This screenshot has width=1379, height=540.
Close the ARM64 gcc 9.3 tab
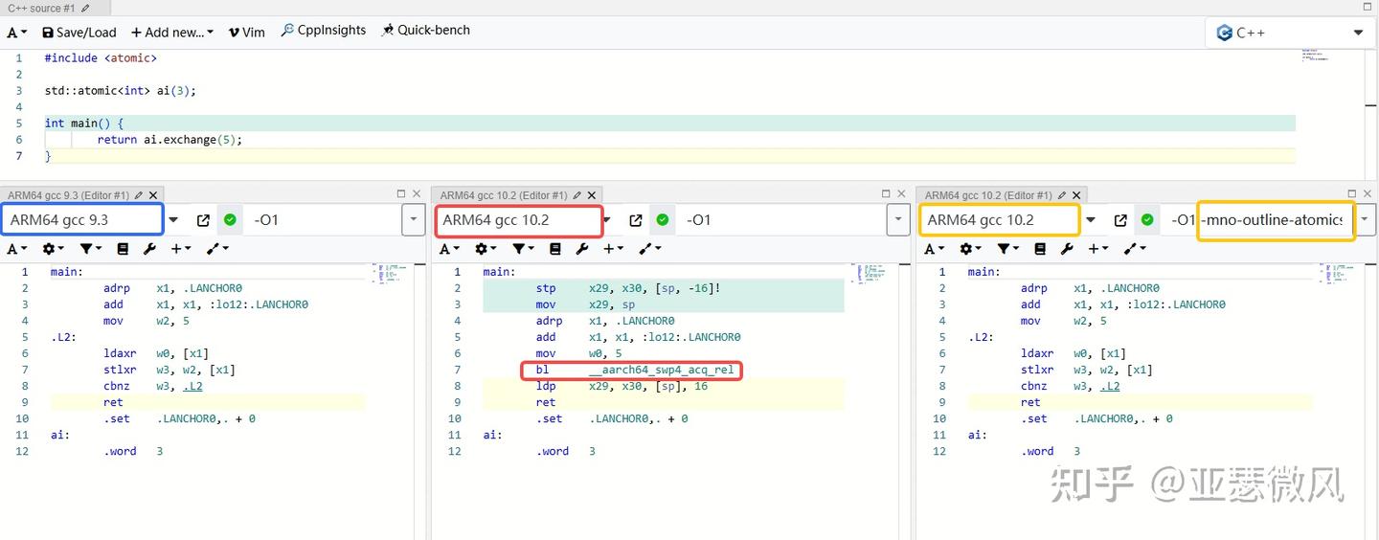(x=152, y=194)
